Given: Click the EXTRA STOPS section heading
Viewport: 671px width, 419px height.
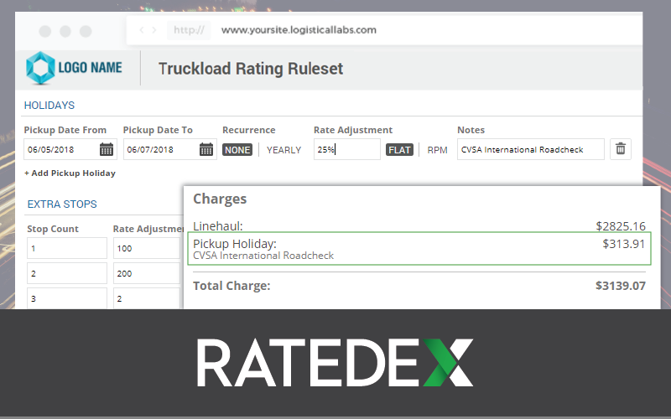Looking at the screenshot, I should point(62,204).
